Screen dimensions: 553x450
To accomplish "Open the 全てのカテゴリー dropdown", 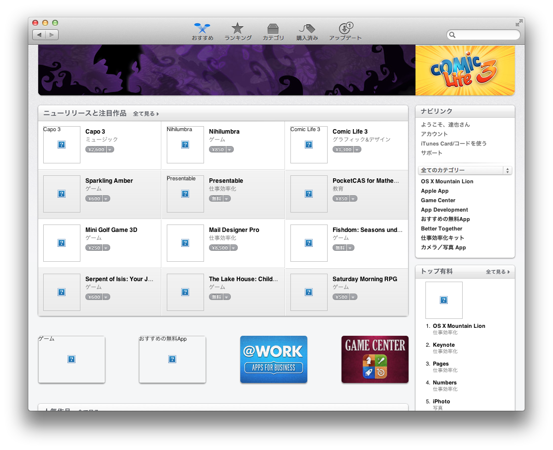I will tap(465, 170).
